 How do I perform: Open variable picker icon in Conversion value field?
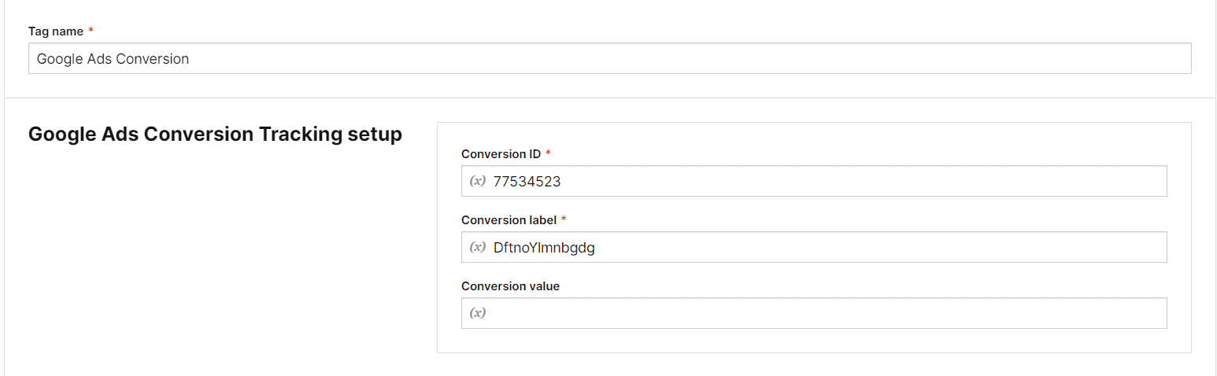coord(477,313)
